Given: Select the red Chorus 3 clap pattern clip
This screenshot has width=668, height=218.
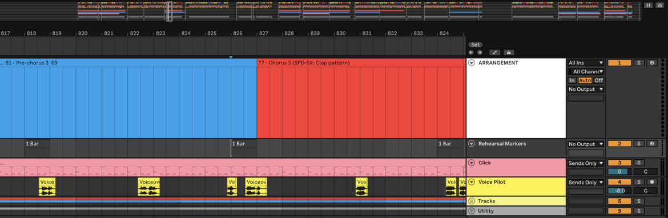Looking at the screenshot, I should [360, 98].
